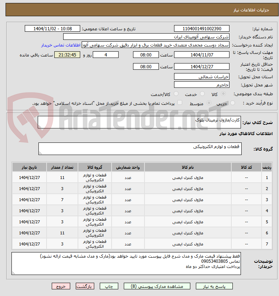Image resolution: width=279 pixels, height=296 pixels.
Task: Open مشاهده مدارک پیوستی (8) button
Action: (x=157, y=286)
